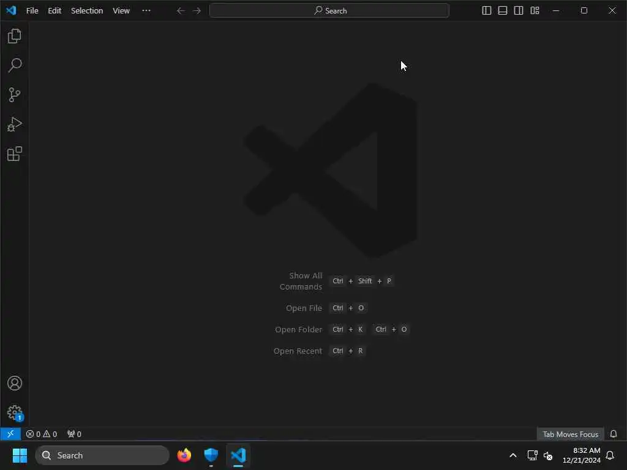The width and height of the screenshot is (627, 470).
Task: Click Show All Commands shortcut label
Action: coord(301,281)
